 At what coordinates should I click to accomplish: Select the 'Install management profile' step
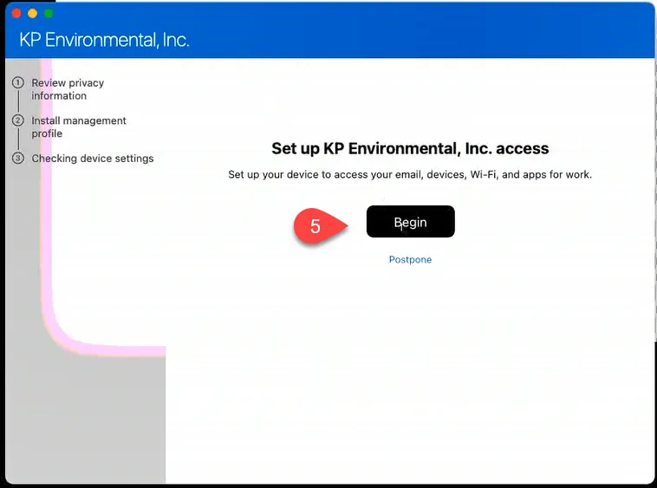[79, 127]
